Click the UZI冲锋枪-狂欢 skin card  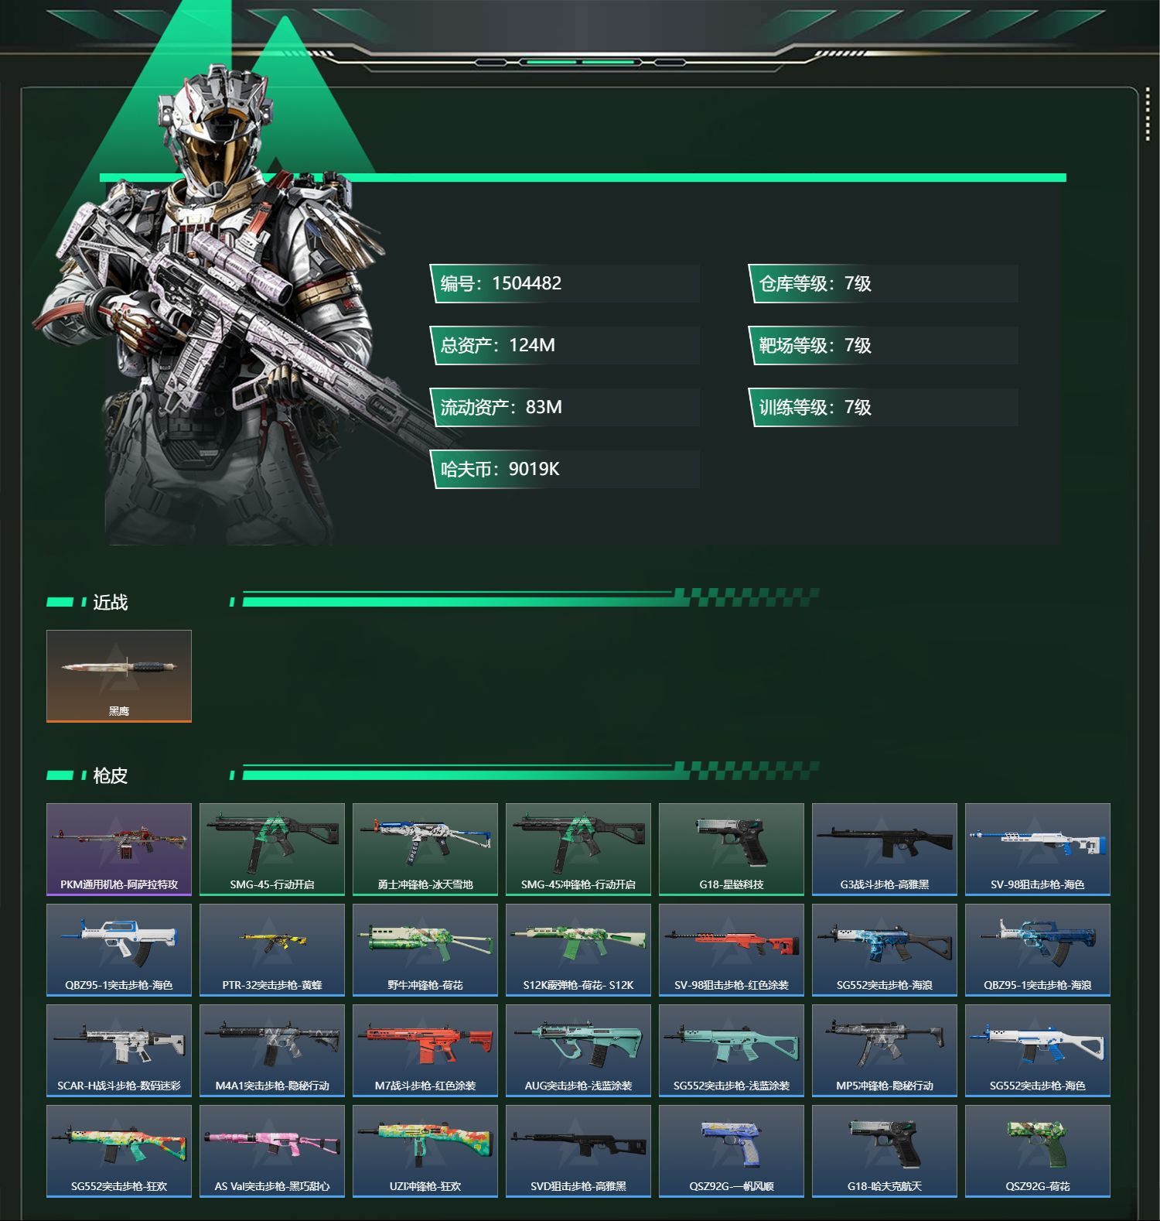[425, 1151]
